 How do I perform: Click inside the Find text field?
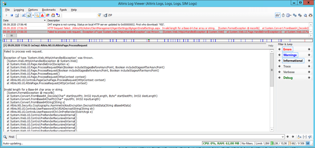click(x=148, y=137)
